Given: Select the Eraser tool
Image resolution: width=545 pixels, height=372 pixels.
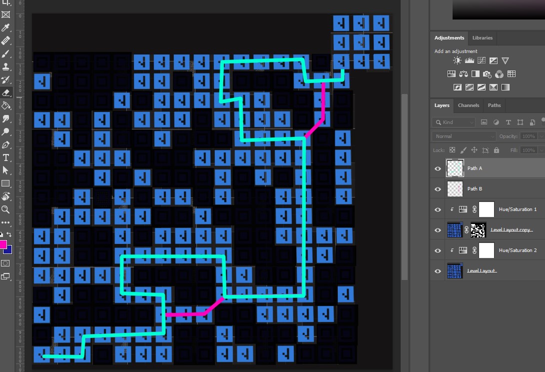Looking at the screenshot, I should 5,92.
